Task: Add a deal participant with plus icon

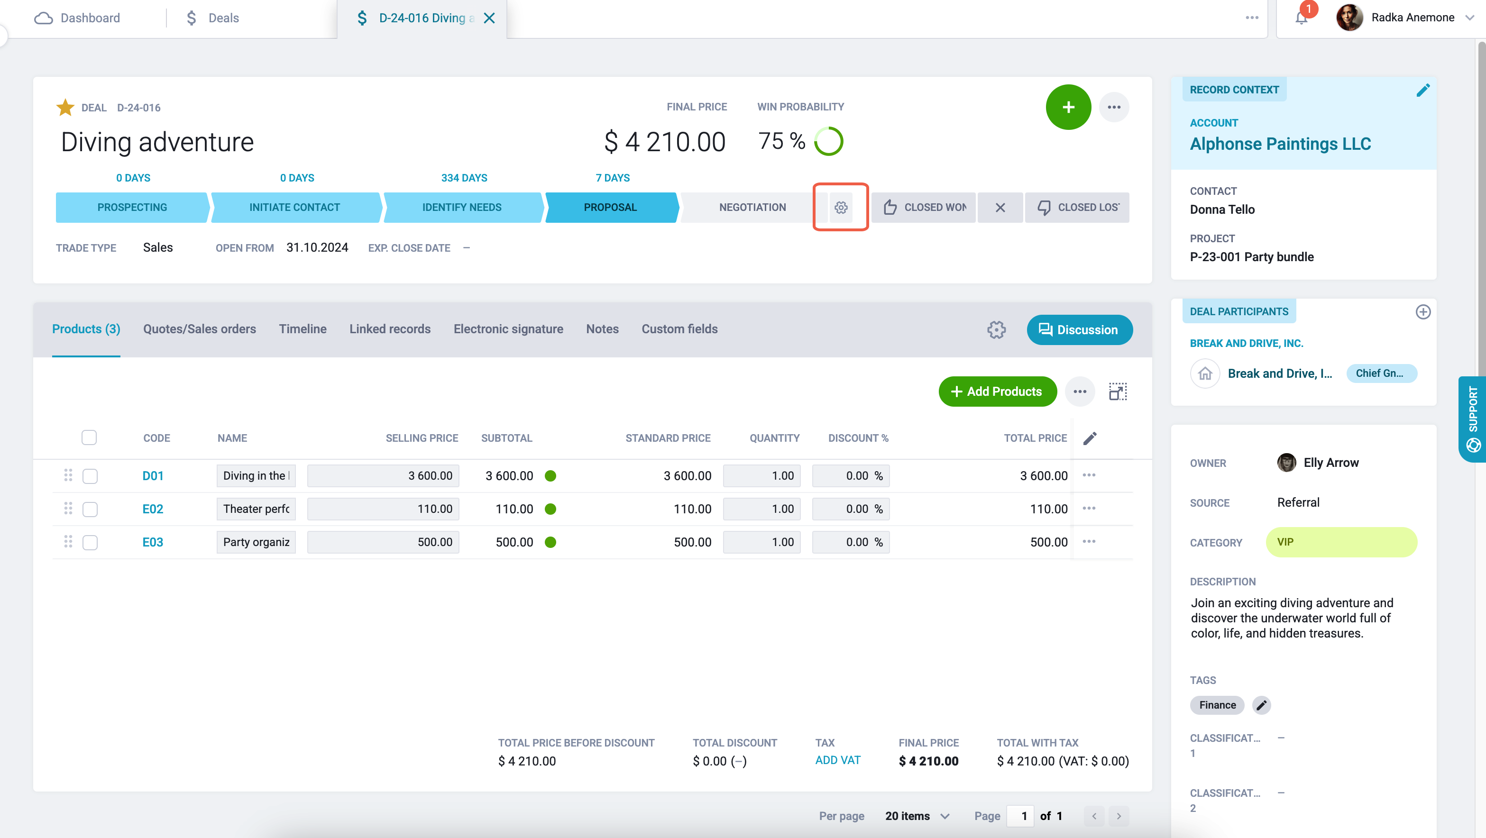Action: tap(1422, 311)
